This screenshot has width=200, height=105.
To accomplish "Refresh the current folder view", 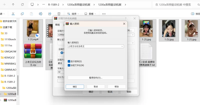I will (22, 4).
